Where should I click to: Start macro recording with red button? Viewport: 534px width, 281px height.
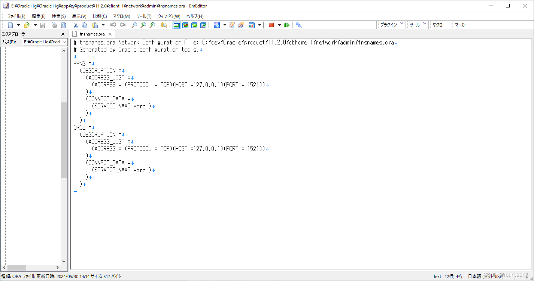pos(271,25)
